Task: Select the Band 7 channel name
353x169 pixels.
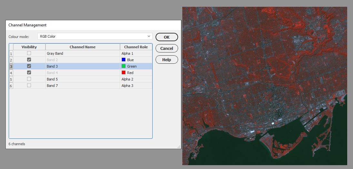Action: tap(52, 86)
